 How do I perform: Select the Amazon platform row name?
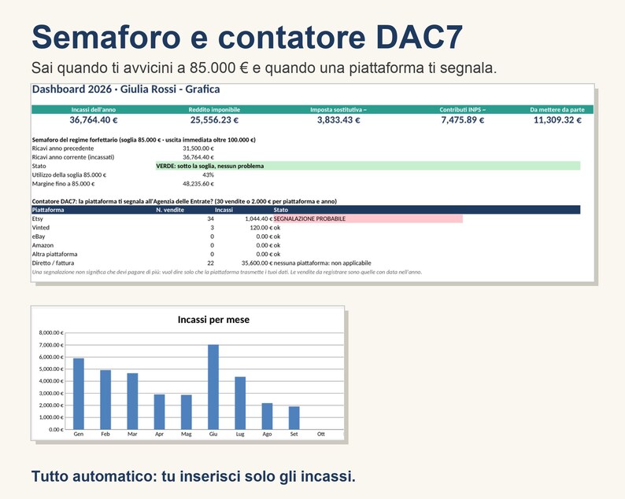43,245
